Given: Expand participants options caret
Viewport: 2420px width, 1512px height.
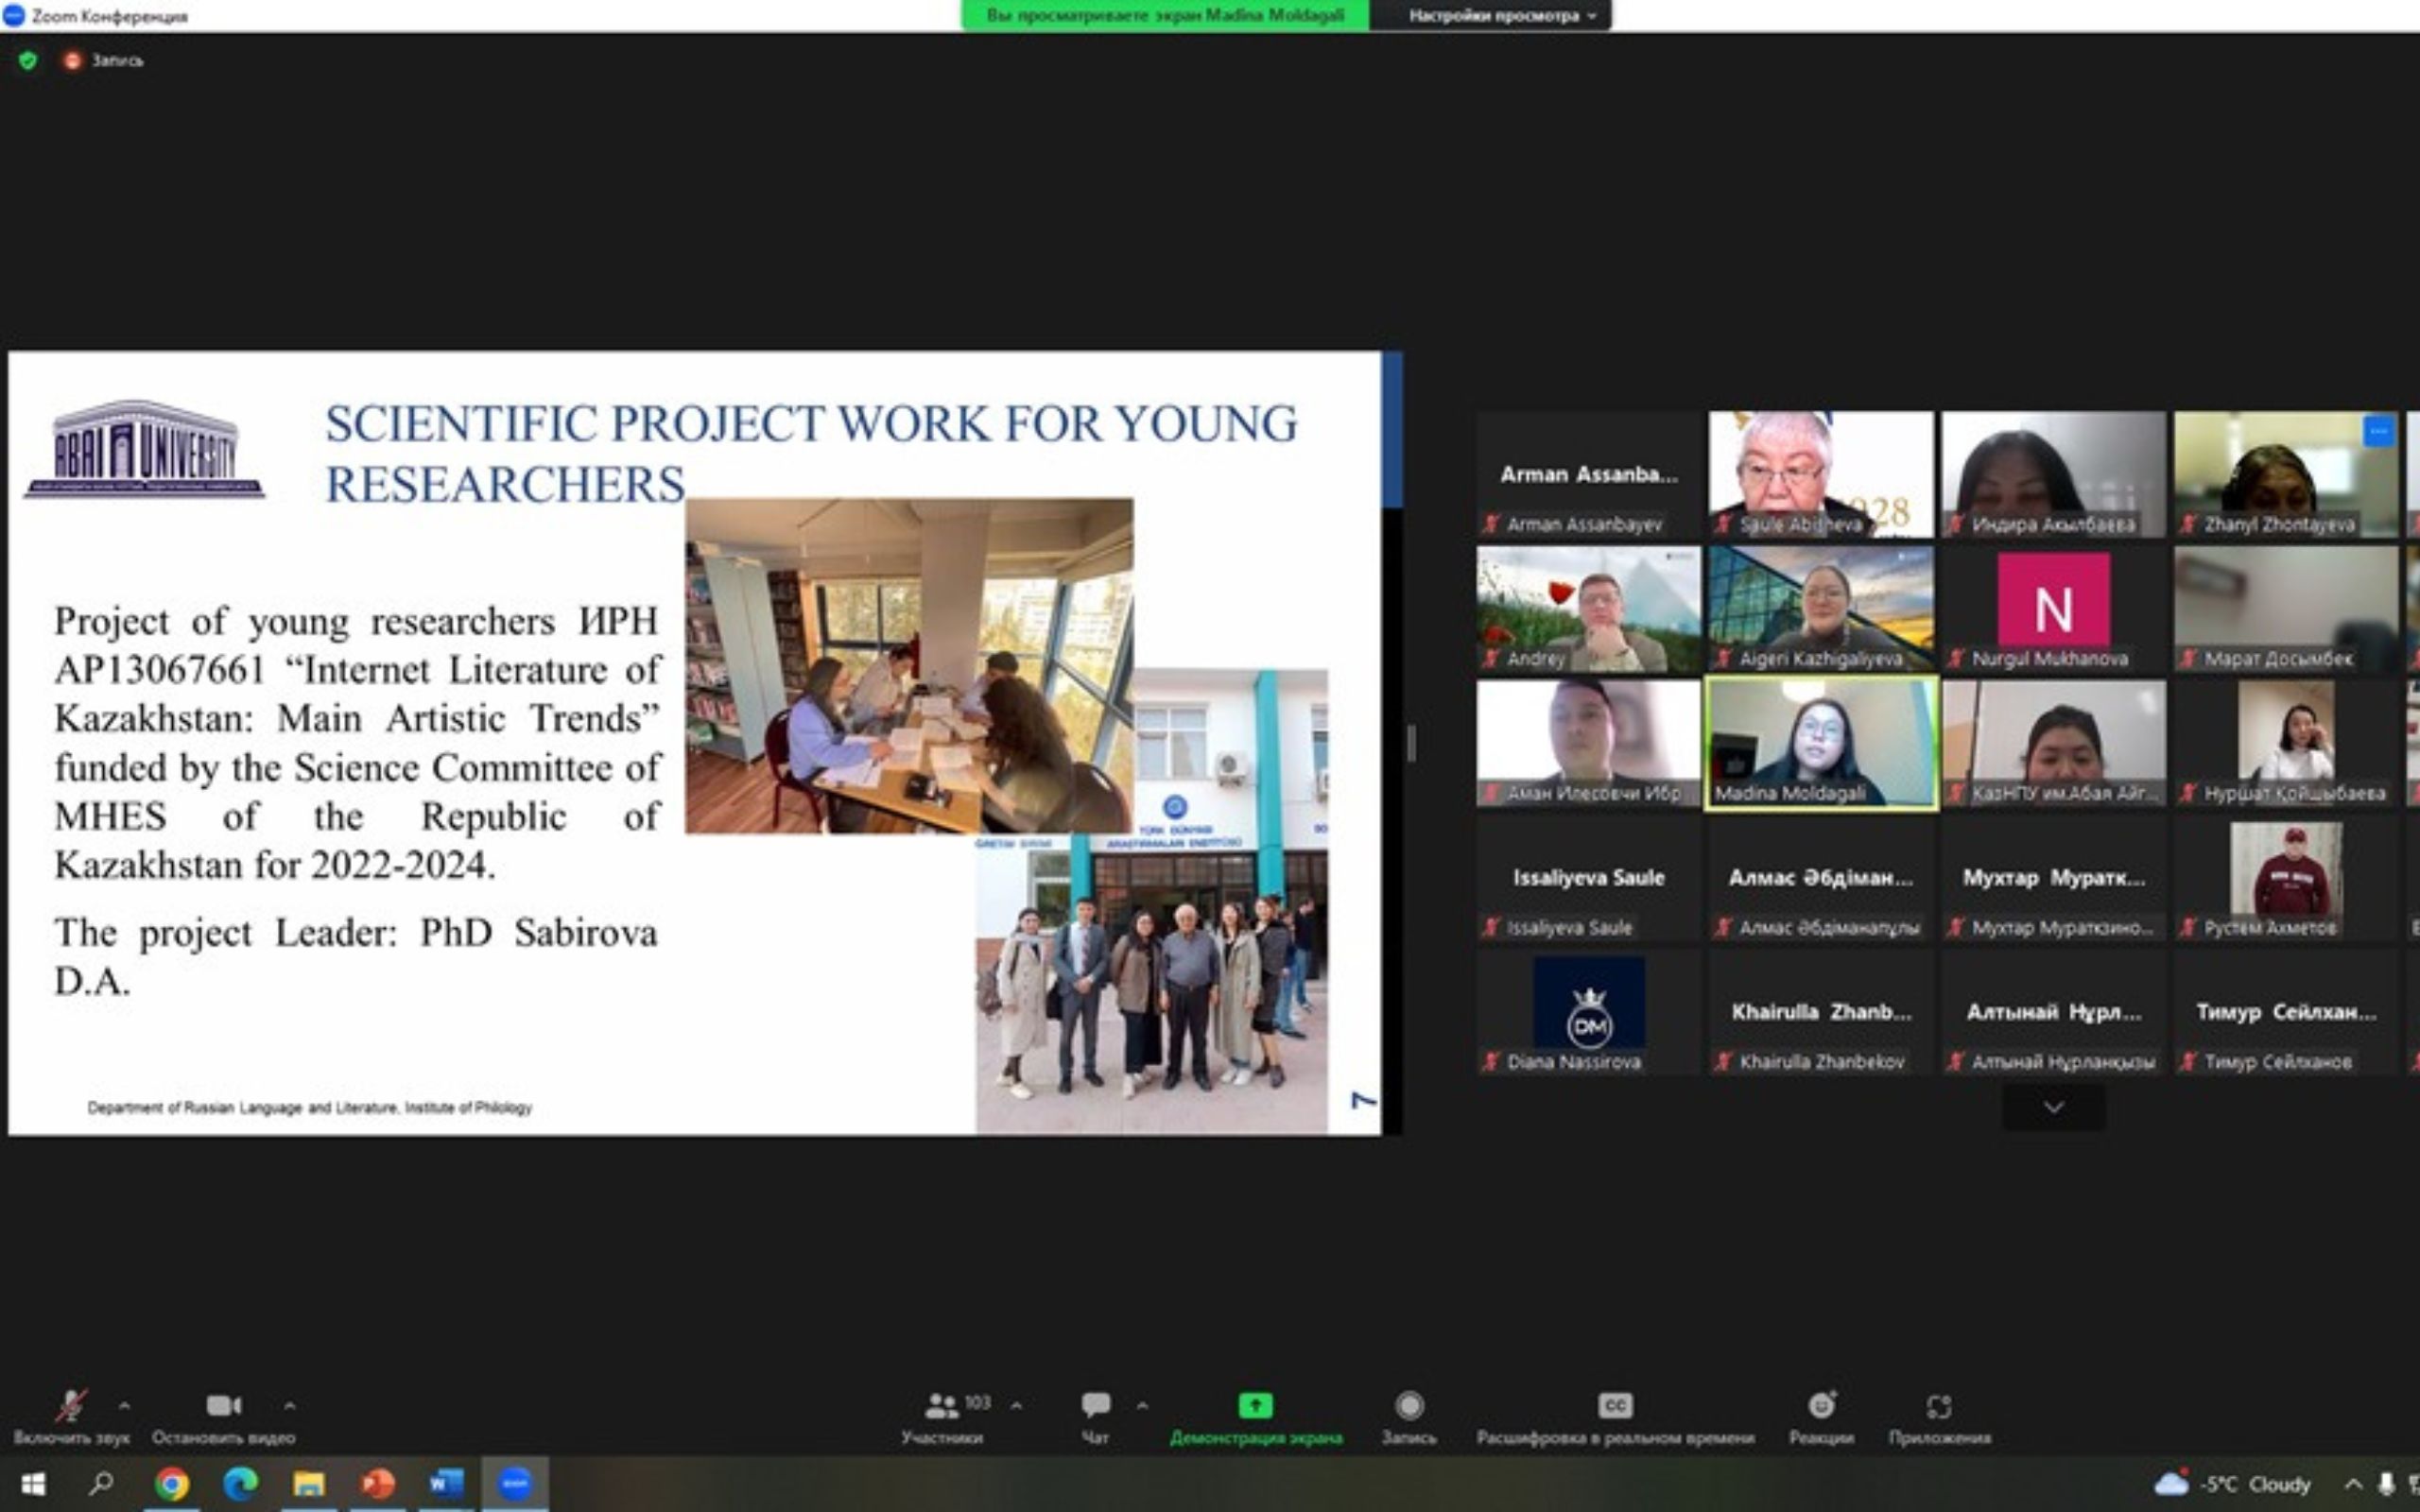Looking at the screenshot, I should pyautogui.click(x=1016, y=1405).
